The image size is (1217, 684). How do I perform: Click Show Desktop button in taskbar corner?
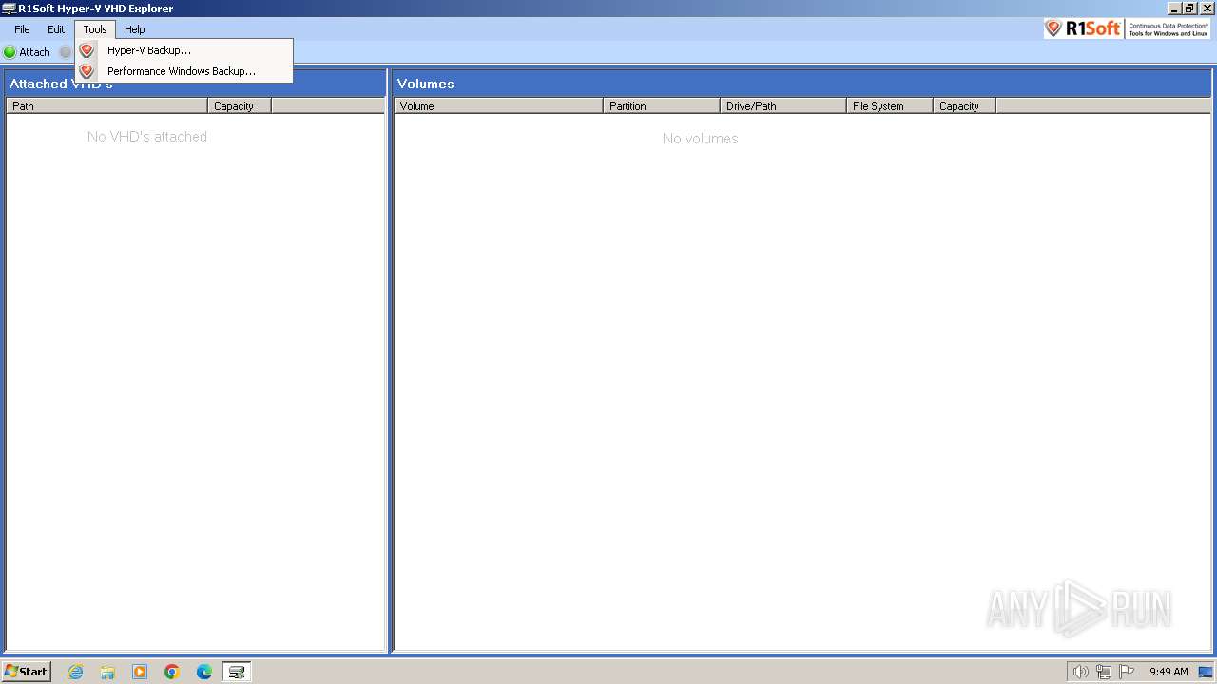click(x=1206, y=672)
